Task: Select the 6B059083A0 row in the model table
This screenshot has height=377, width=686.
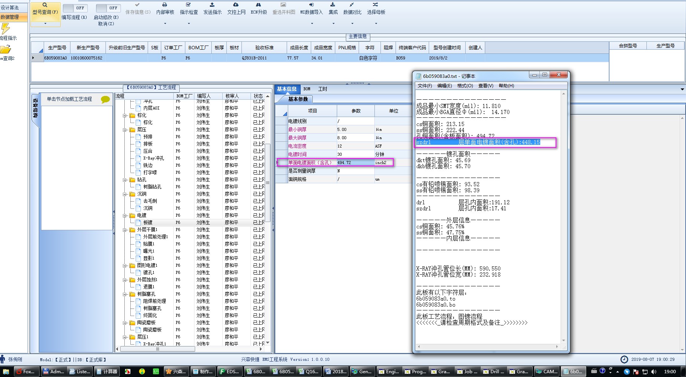Action: click(319, 58)
